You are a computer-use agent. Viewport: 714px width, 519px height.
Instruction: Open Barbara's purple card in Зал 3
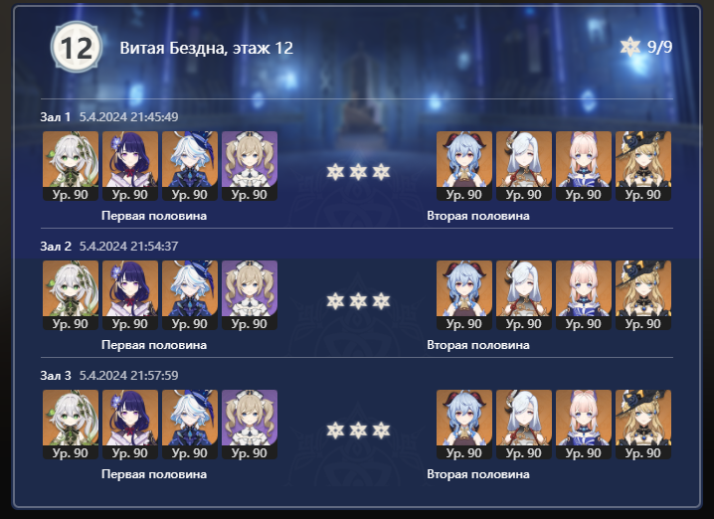(x=249, y=425)
